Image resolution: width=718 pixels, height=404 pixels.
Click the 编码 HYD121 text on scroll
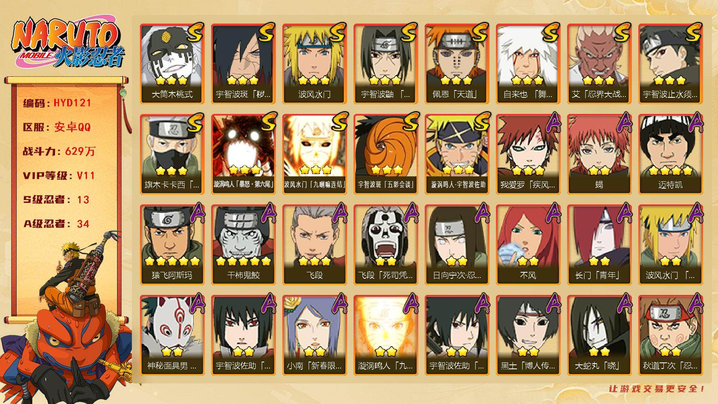point(57,103)
